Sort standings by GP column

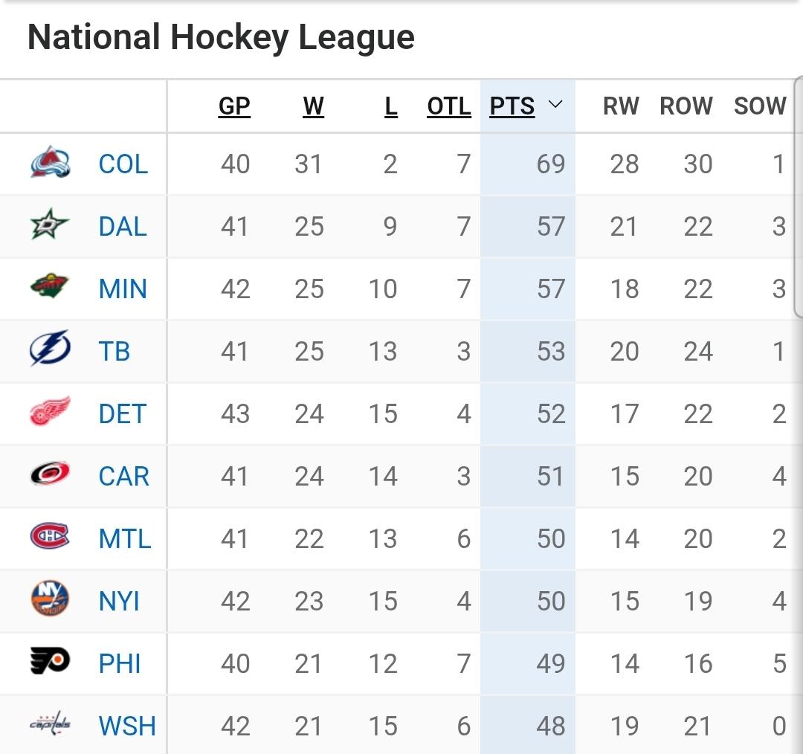click(234, 106)
